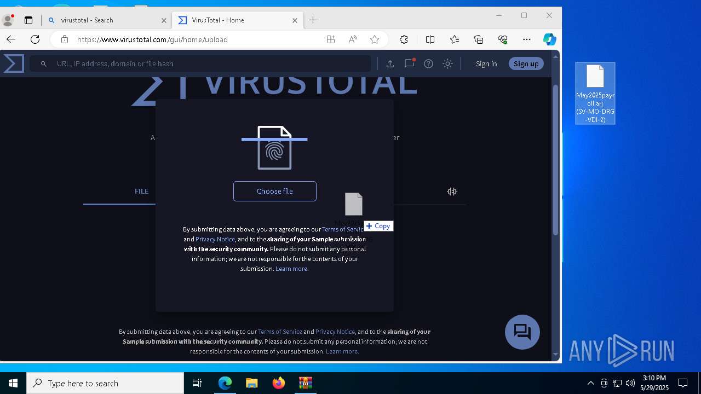The height and width of the screenshot is (394, 701).
Task: Turn on Read aloud
Action: [353, 39]
